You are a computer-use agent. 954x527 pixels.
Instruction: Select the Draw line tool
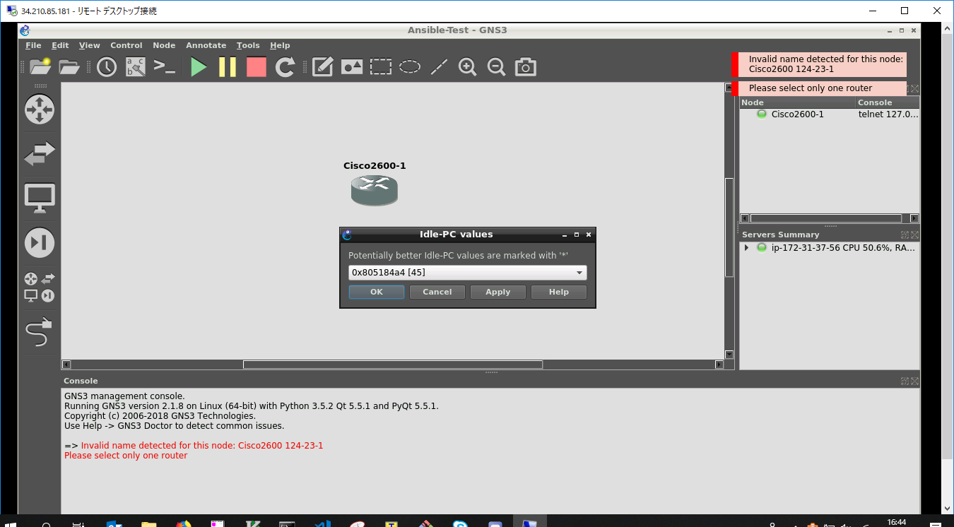coord(439,66)
